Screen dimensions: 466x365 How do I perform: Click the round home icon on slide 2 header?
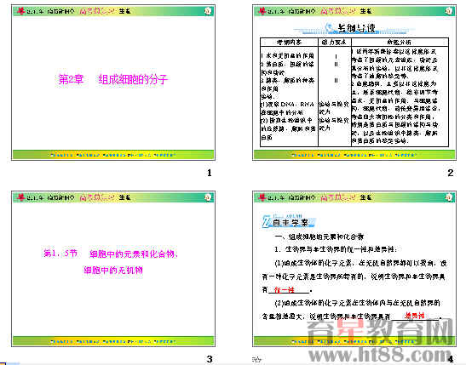click(449, 11)
